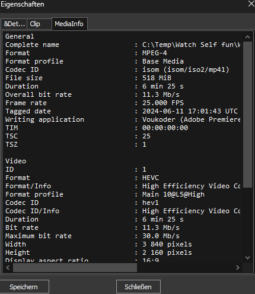This screenshot has width=255, height=294.
Task: Click the Speichern button
Action: tap(24, 287)
